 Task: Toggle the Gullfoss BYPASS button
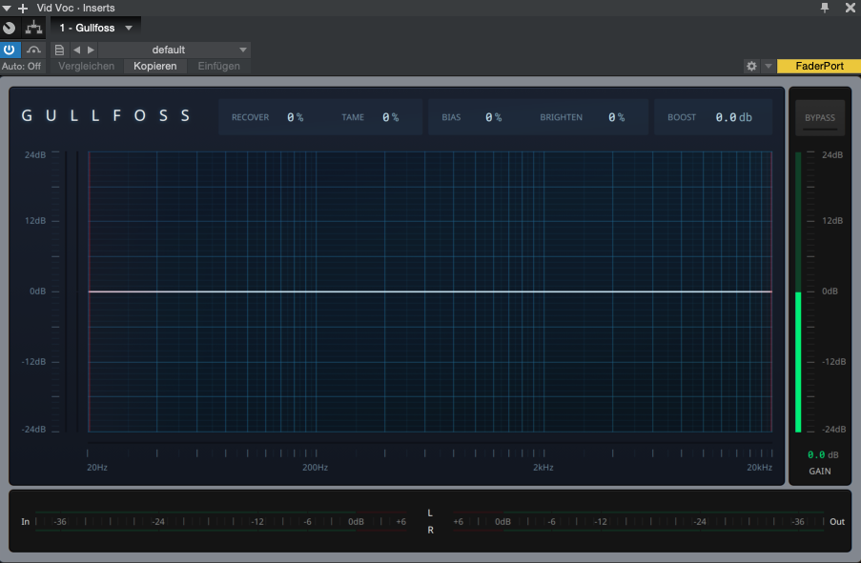820,117
